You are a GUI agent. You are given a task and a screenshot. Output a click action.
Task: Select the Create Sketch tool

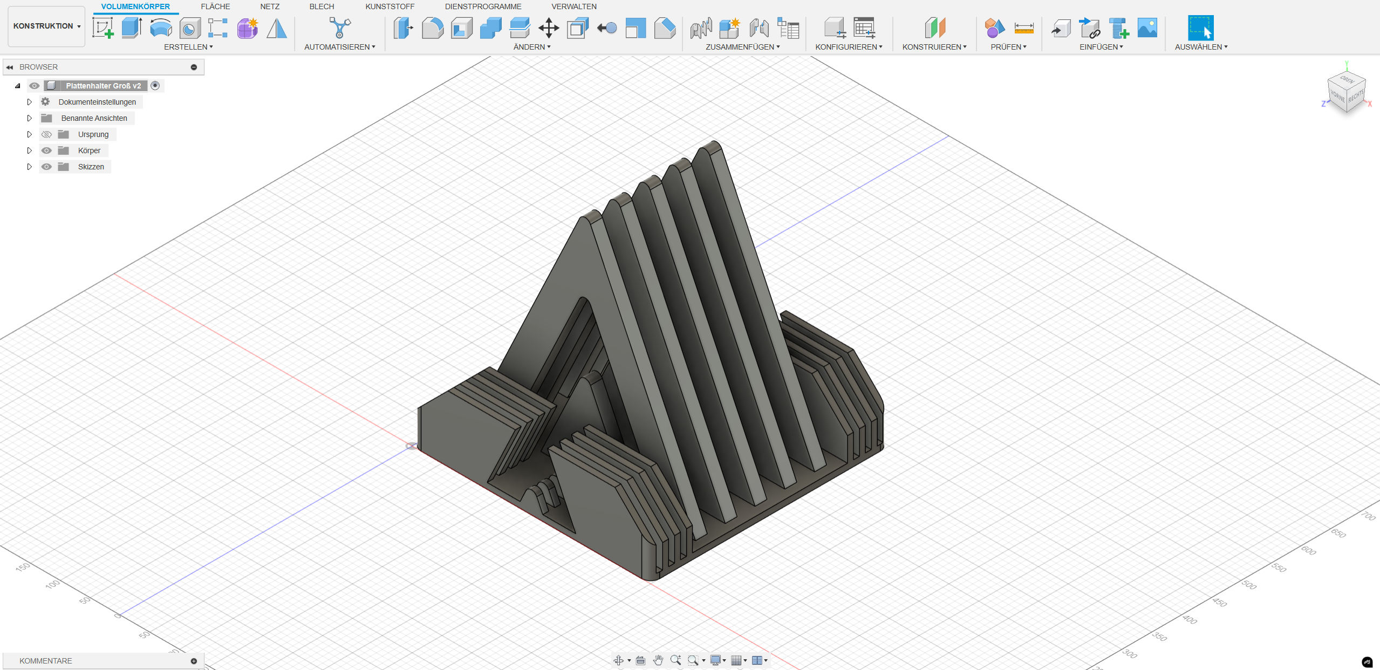coord(103,28)
